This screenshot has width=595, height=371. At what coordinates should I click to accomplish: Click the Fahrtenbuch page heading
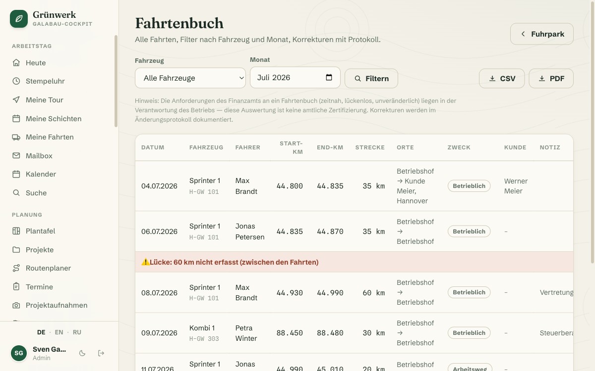pos(179,23)
